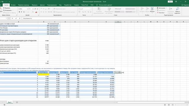The width and height of the screenshot is (189, 106).
Task: Open the Вставка ribbon tab
Action: [13, 5]
